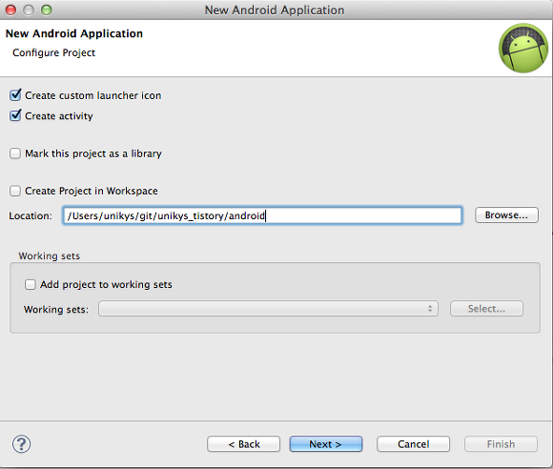553x469 pixels.
Task: Check Create Project in Workspace
Action: point(15,191)
